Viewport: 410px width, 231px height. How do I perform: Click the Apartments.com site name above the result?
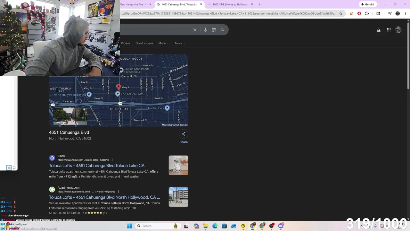click(68, 188)
